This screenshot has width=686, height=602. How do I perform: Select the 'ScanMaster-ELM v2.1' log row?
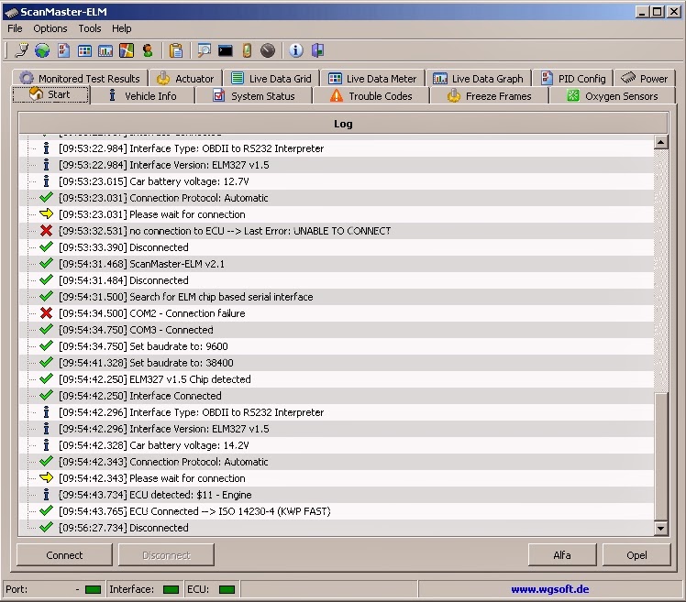pos(336,264)
